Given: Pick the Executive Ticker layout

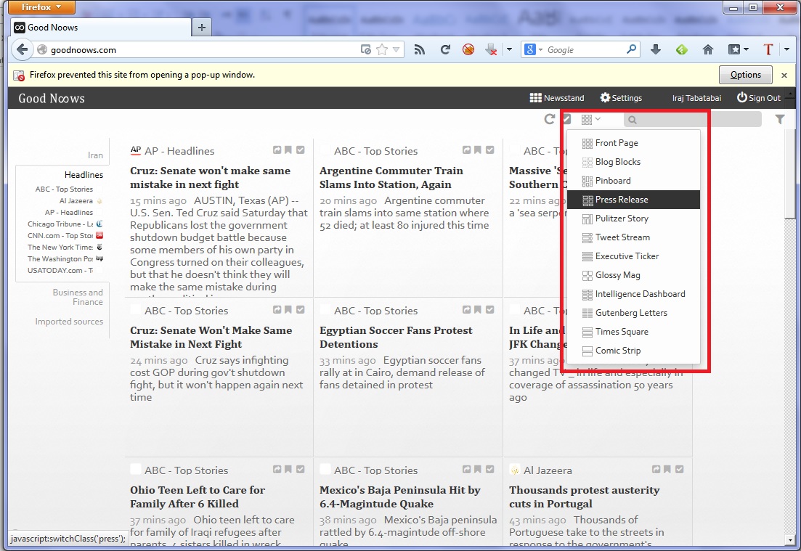Looking at the screenshot, I should click(x=633, y=256).
